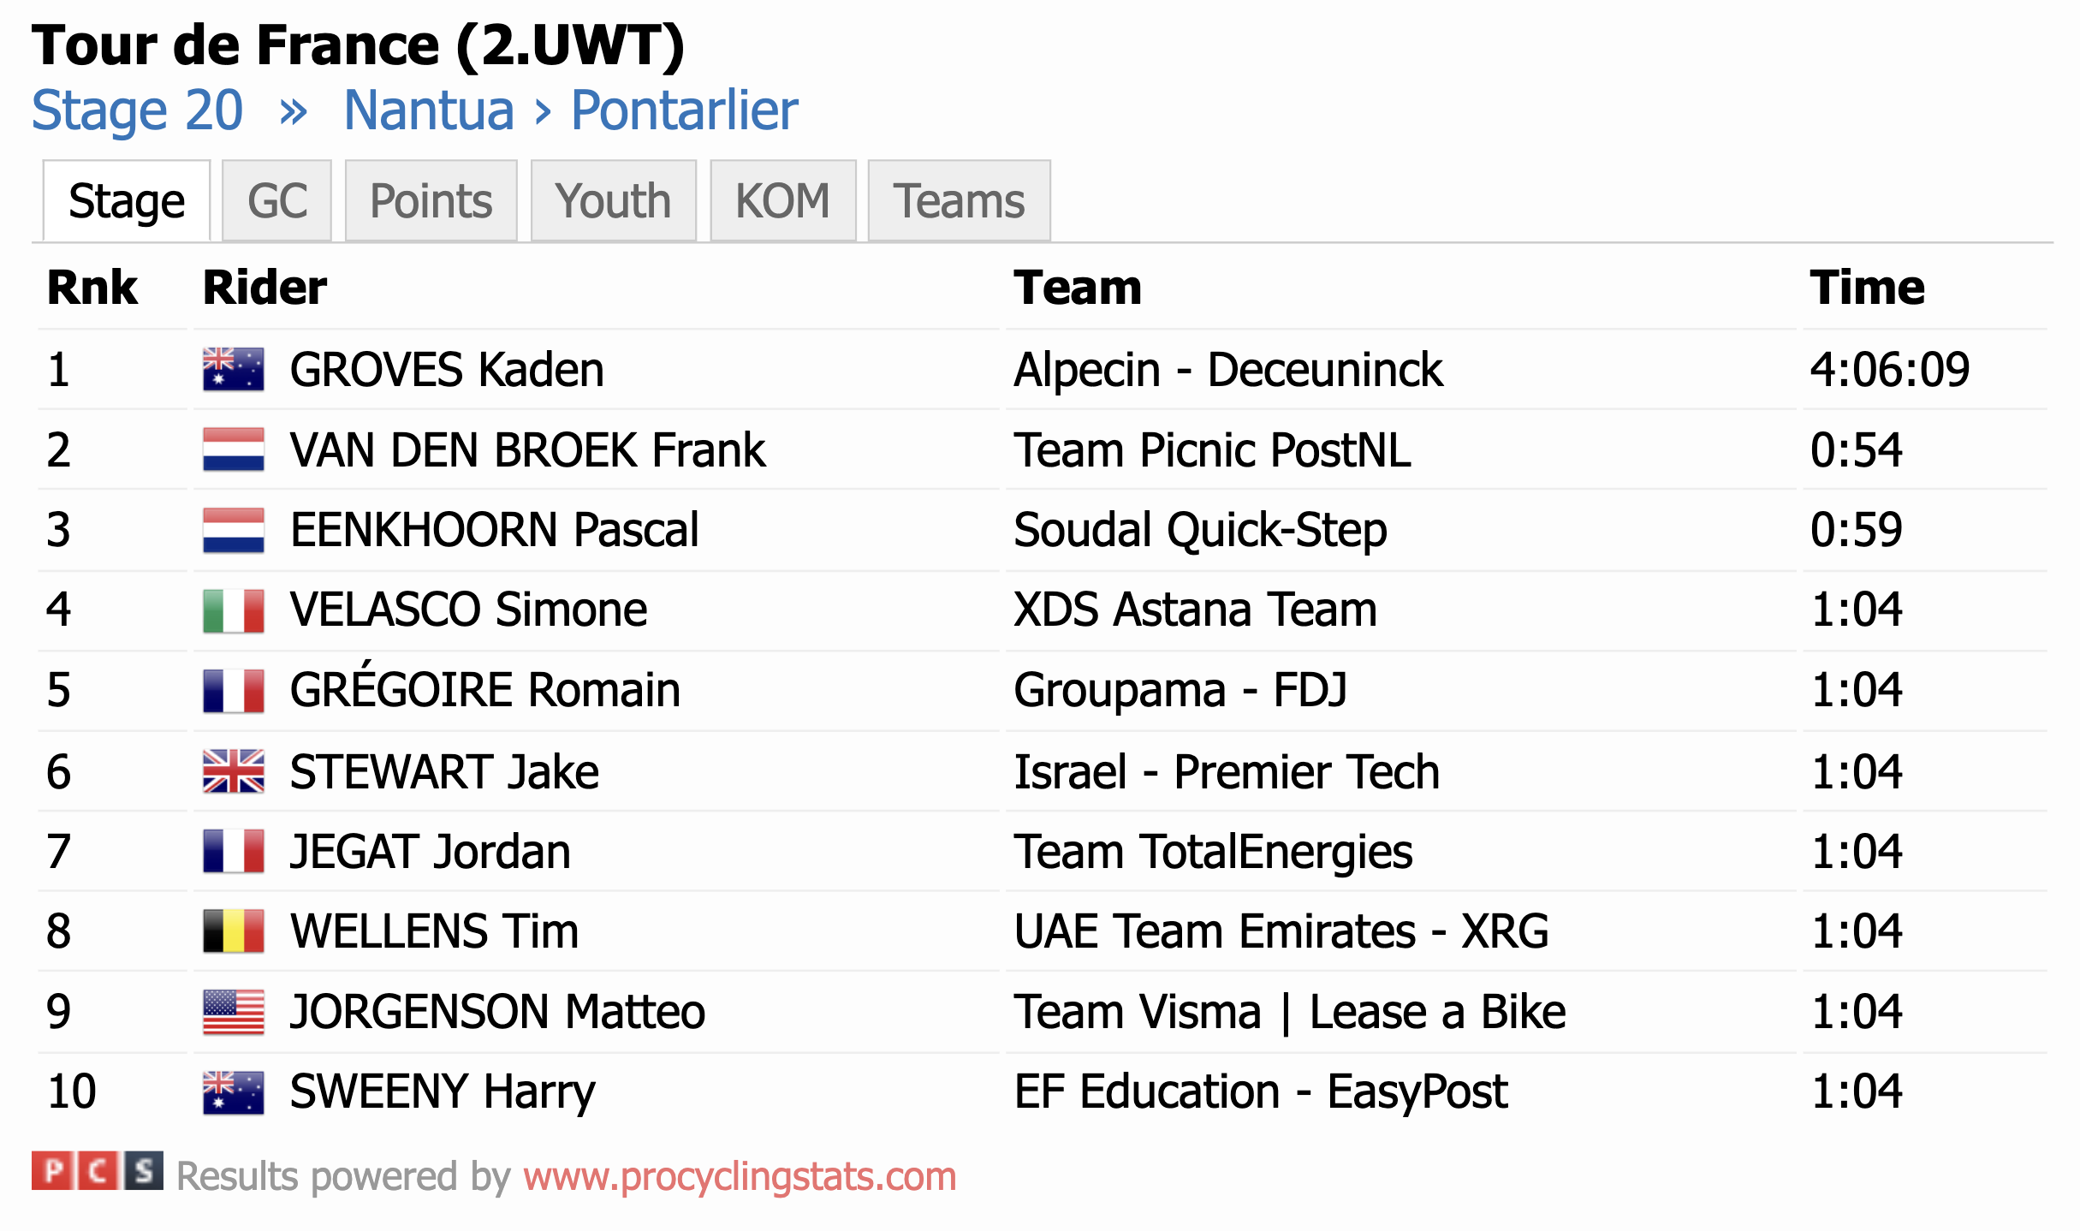
Task: View the Teams tab
Action: click(959, 200)
